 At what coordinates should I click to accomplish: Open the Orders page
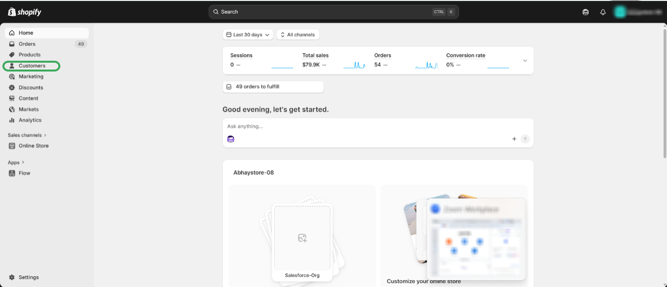[27, 44]
